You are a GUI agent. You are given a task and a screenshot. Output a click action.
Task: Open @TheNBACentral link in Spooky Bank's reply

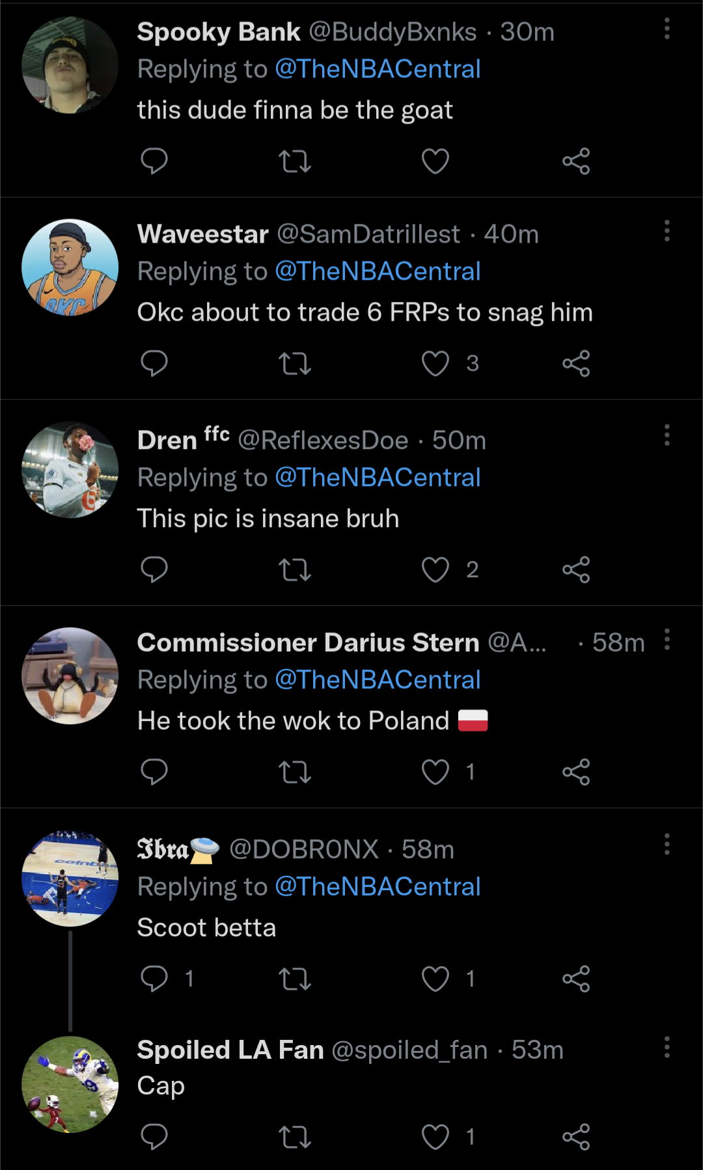[378, 69]
